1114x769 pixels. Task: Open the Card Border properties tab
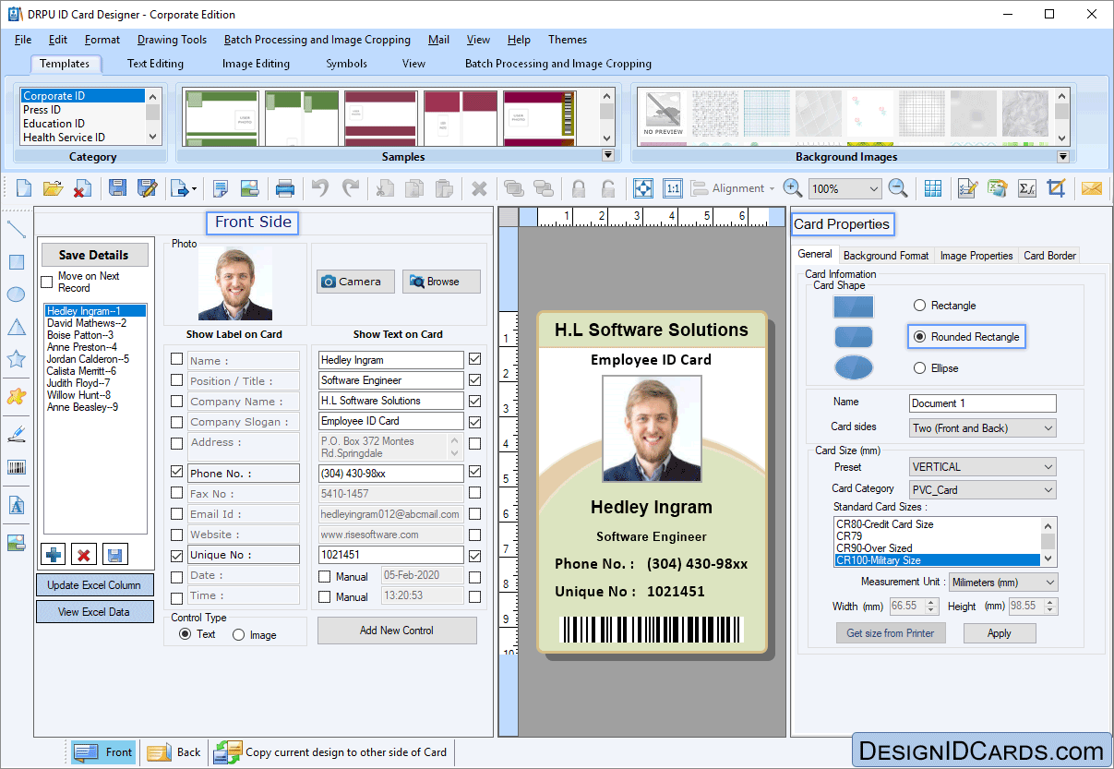(x=1049, y=256)
